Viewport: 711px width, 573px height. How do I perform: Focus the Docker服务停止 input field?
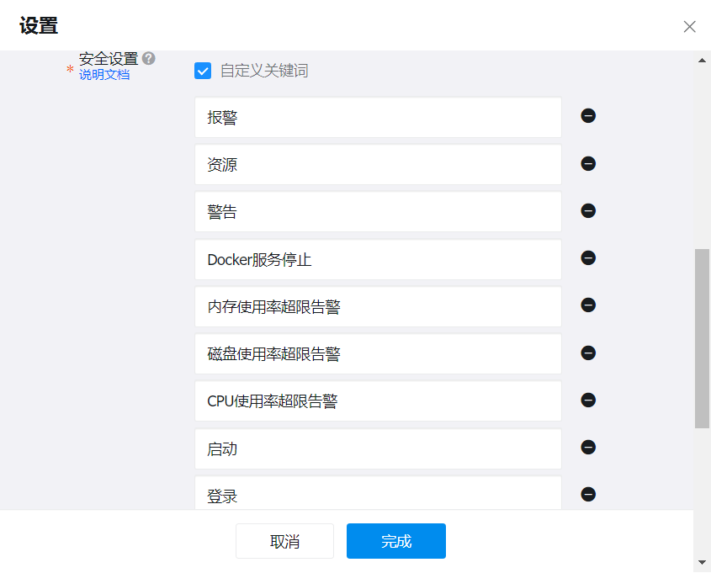point(377,259)
